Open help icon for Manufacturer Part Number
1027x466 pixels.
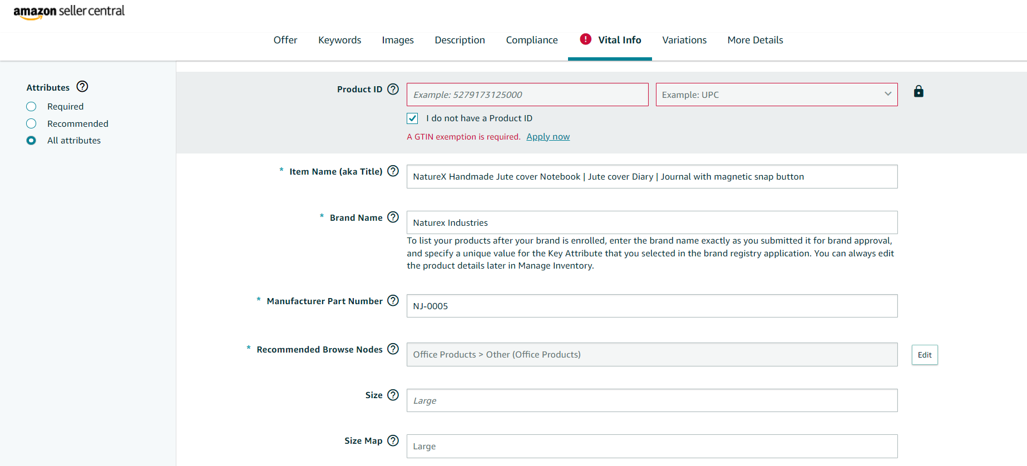coord(393,301)
